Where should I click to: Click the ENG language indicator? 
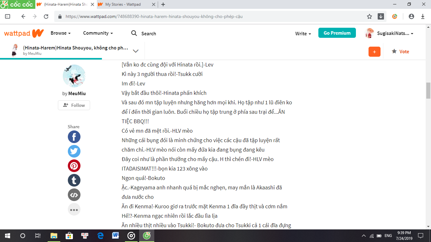pos(388,236)
